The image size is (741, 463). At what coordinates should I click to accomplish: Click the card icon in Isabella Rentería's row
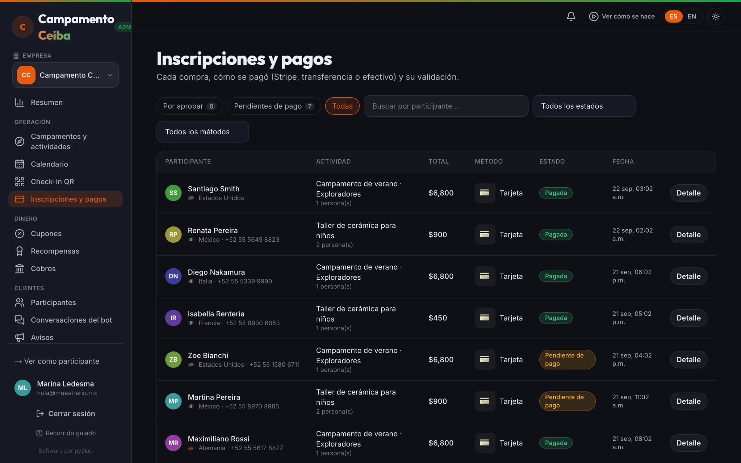[x=485, y=318]
